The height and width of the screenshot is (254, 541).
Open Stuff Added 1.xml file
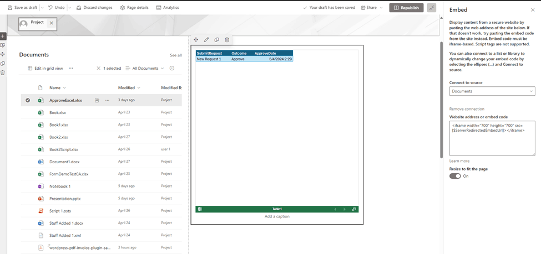point(65,235)
